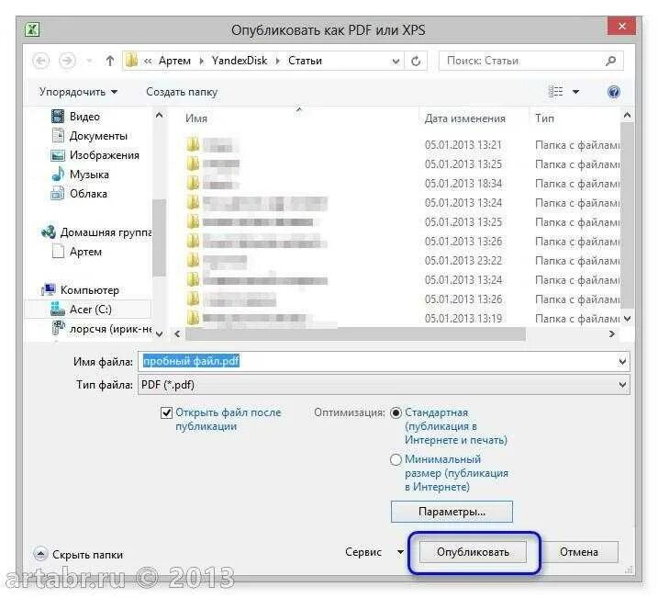The height and width of the screenshot is (598, 658).
Task: Go up one folder level
Action: point(109,61)
